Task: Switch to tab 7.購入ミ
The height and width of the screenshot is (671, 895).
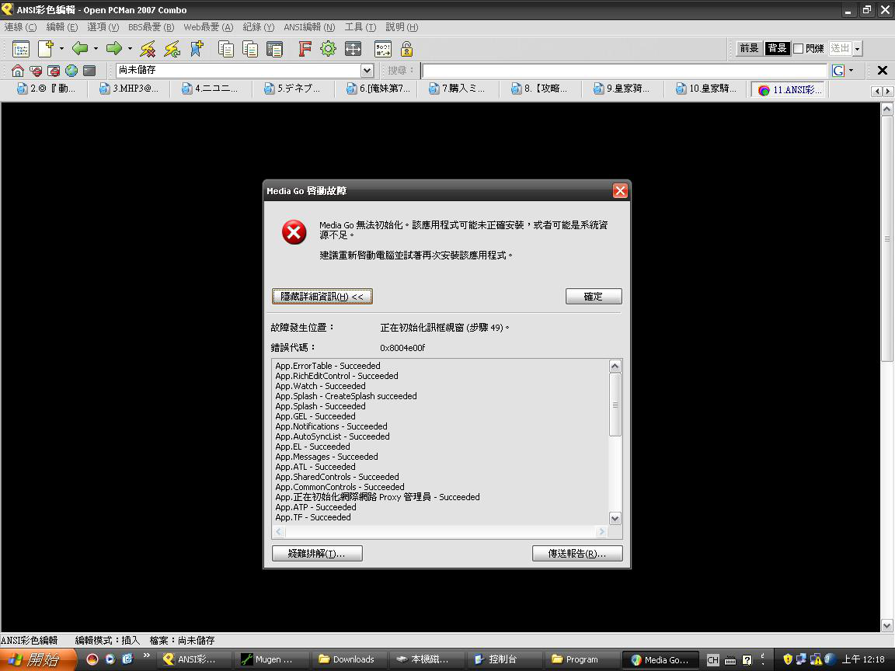Action: [458, 89]
